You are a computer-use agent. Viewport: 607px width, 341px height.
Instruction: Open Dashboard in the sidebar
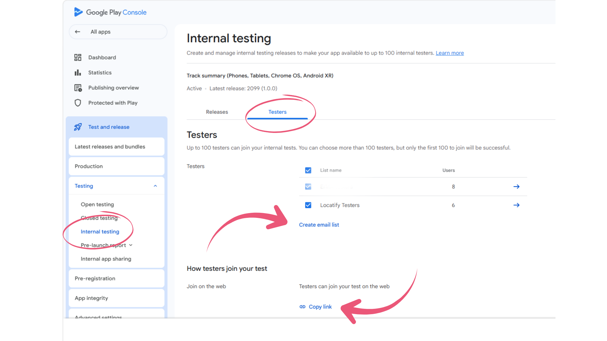pos(102,57)
